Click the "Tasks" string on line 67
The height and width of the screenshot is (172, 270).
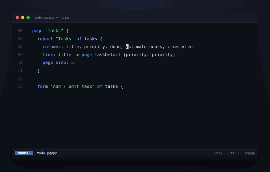65,39
